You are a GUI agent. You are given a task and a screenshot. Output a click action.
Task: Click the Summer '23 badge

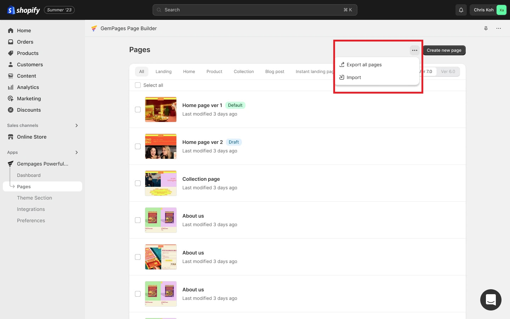[59, 10]
